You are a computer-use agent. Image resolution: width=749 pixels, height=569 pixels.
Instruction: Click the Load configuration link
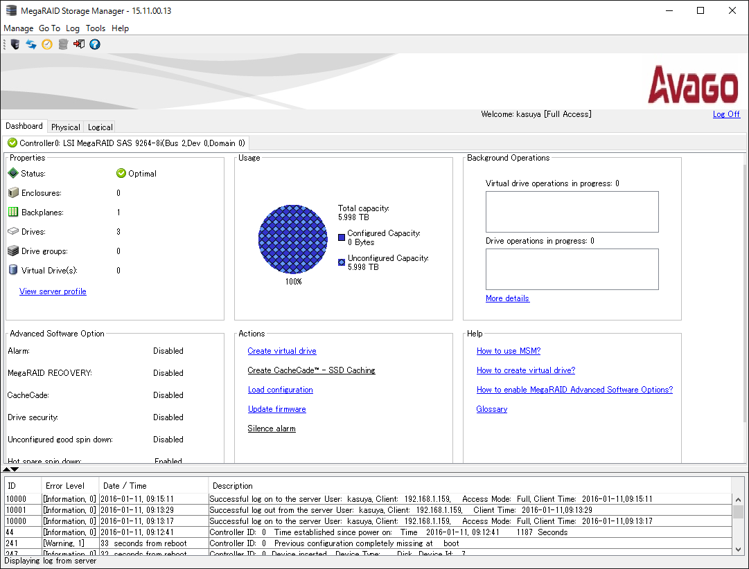(281, 390)
